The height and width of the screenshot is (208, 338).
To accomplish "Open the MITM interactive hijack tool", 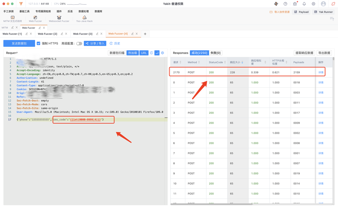I will (x=12, y=19).
